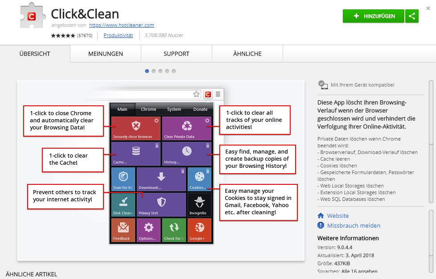This screenshot has height=279, width=436.
Task: Click the description panel upper scrollbar
Action: (x=431, y=142)
